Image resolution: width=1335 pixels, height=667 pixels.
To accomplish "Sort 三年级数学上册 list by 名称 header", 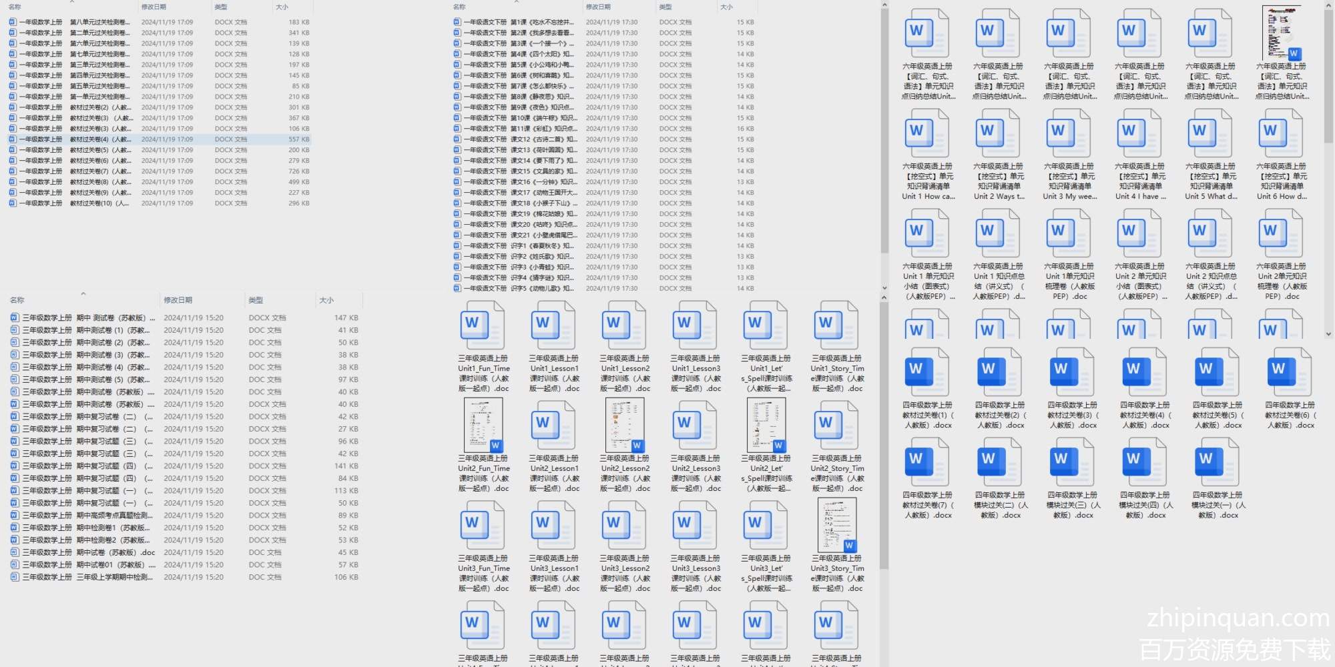I will click(x=17, y=300).
